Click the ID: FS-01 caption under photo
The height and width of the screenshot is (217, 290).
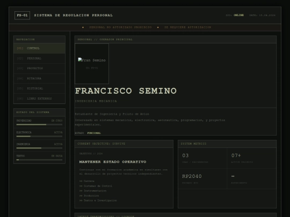(x=92, y=68)
